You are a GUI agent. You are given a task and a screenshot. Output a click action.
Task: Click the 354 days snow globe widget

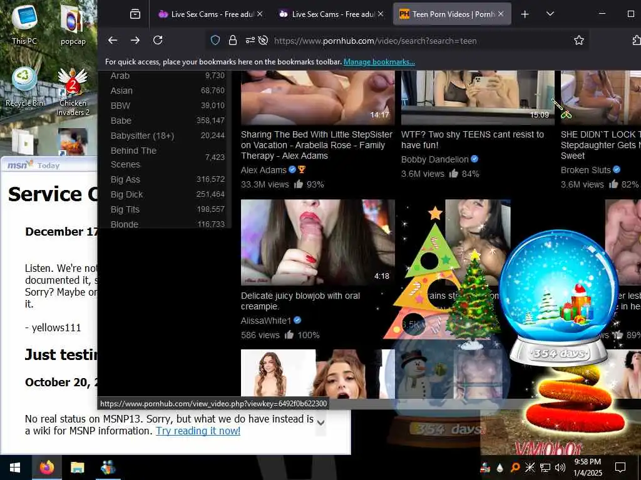[x=558, y=298]
